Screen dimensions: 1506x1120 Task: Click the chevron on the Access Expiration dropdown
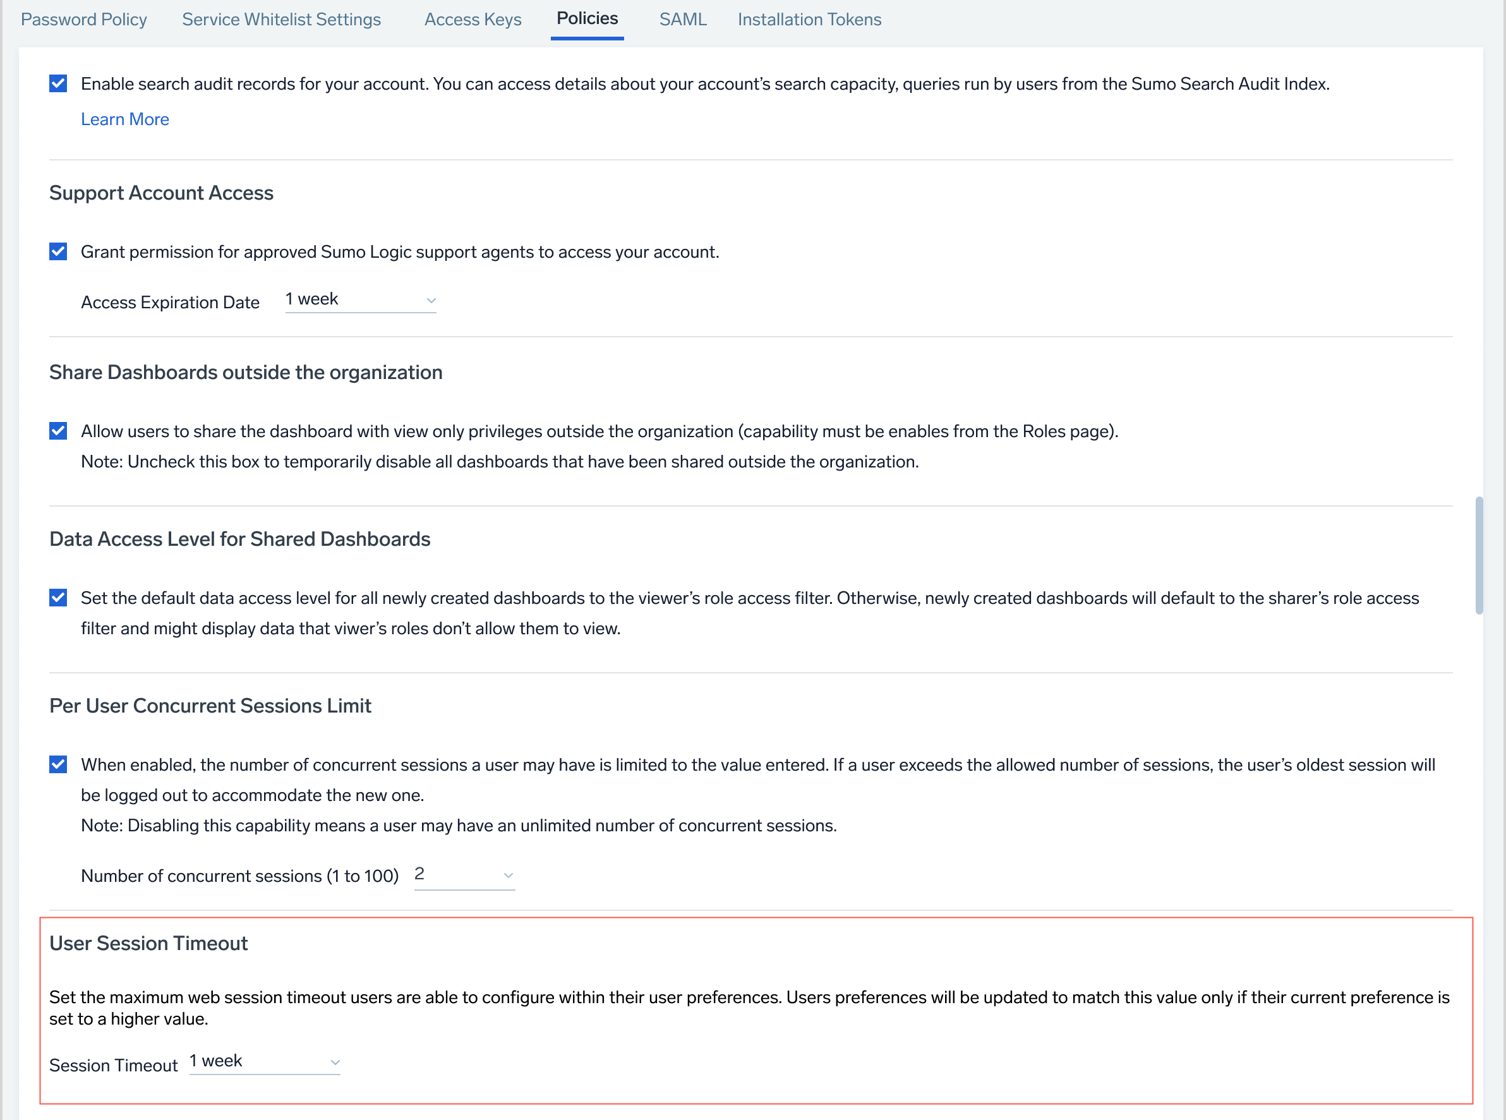[432, 300]
